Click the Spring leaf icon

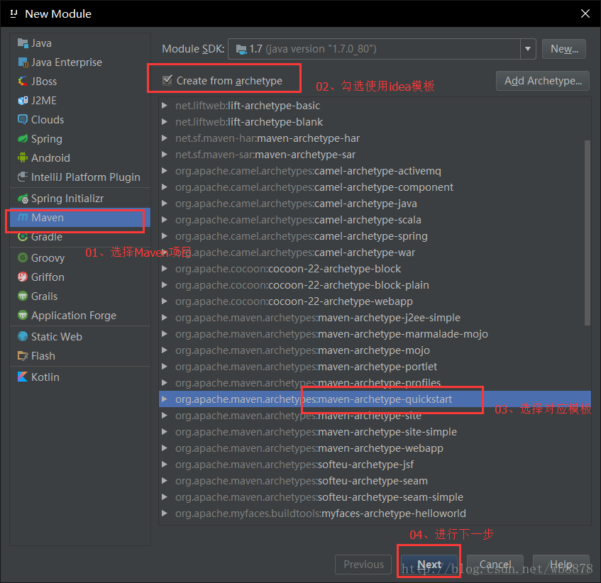click(x=23, y=139)
